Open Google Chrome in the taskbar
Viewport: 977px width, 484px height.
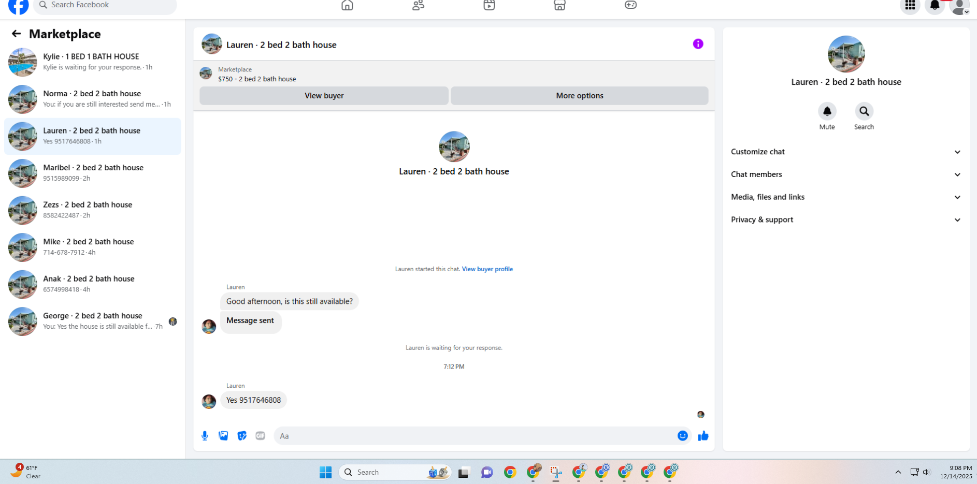click(510, 472)
